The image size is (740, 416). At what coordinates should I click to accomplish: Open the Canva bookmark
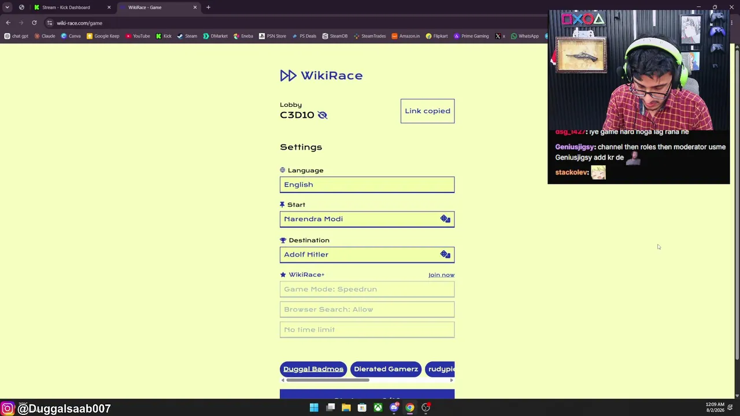click(x=71, y=36)
